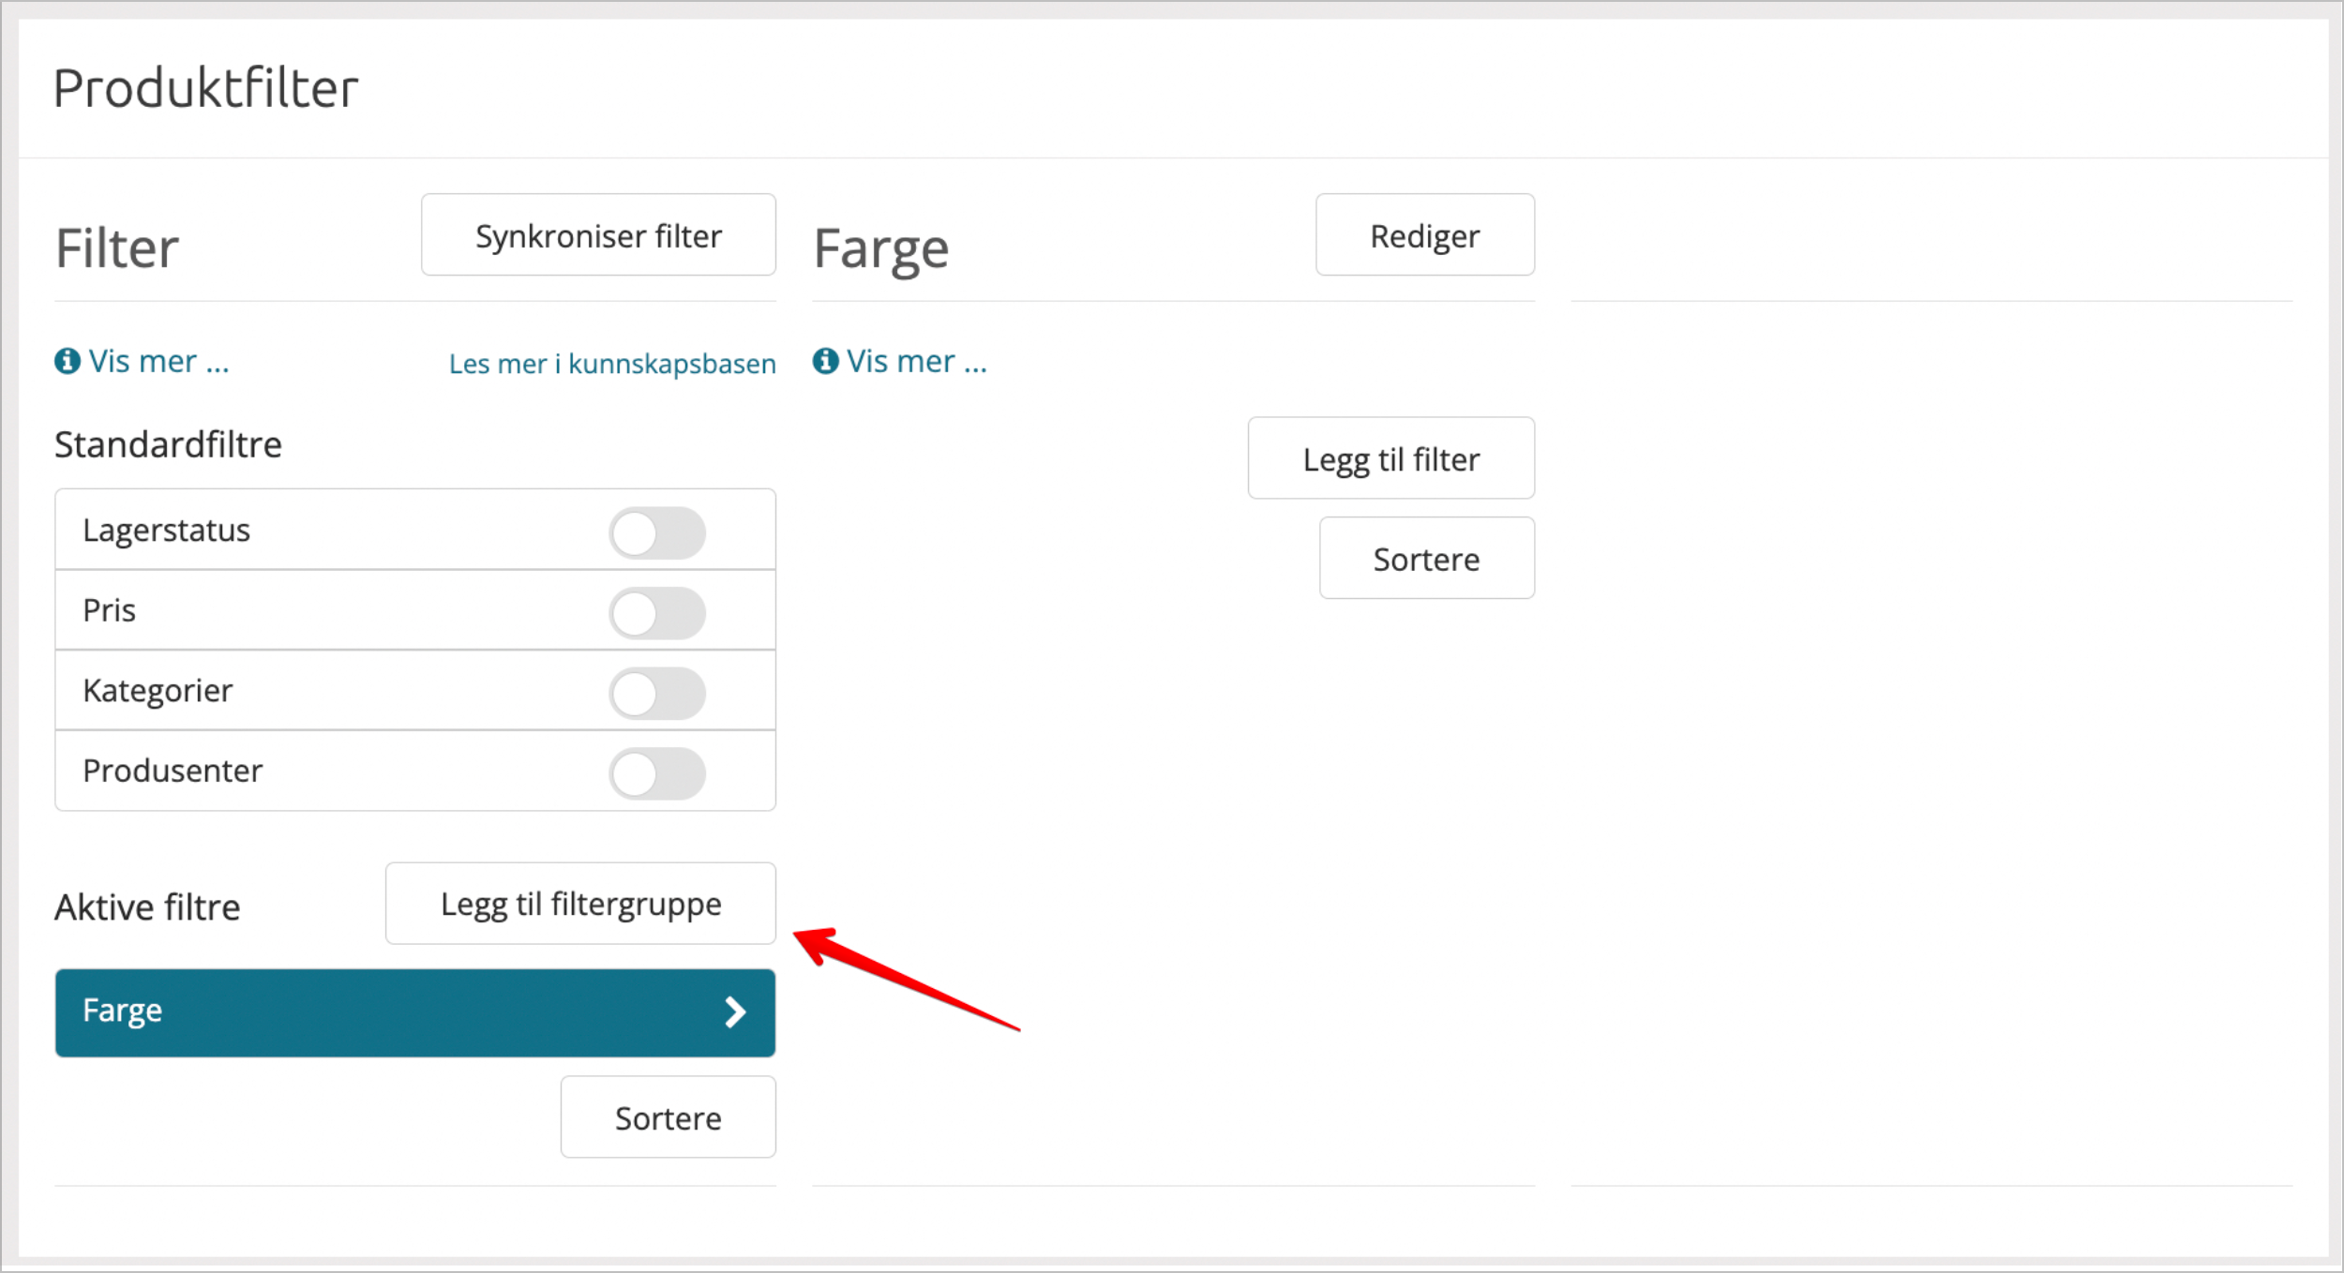Click the info icon in Farge column
2344x1273 pixels.
[825, 361]
